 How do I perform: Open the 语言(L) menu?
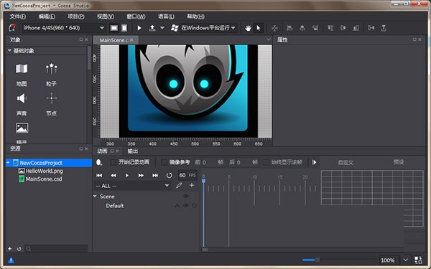click(x=166, y=16)
